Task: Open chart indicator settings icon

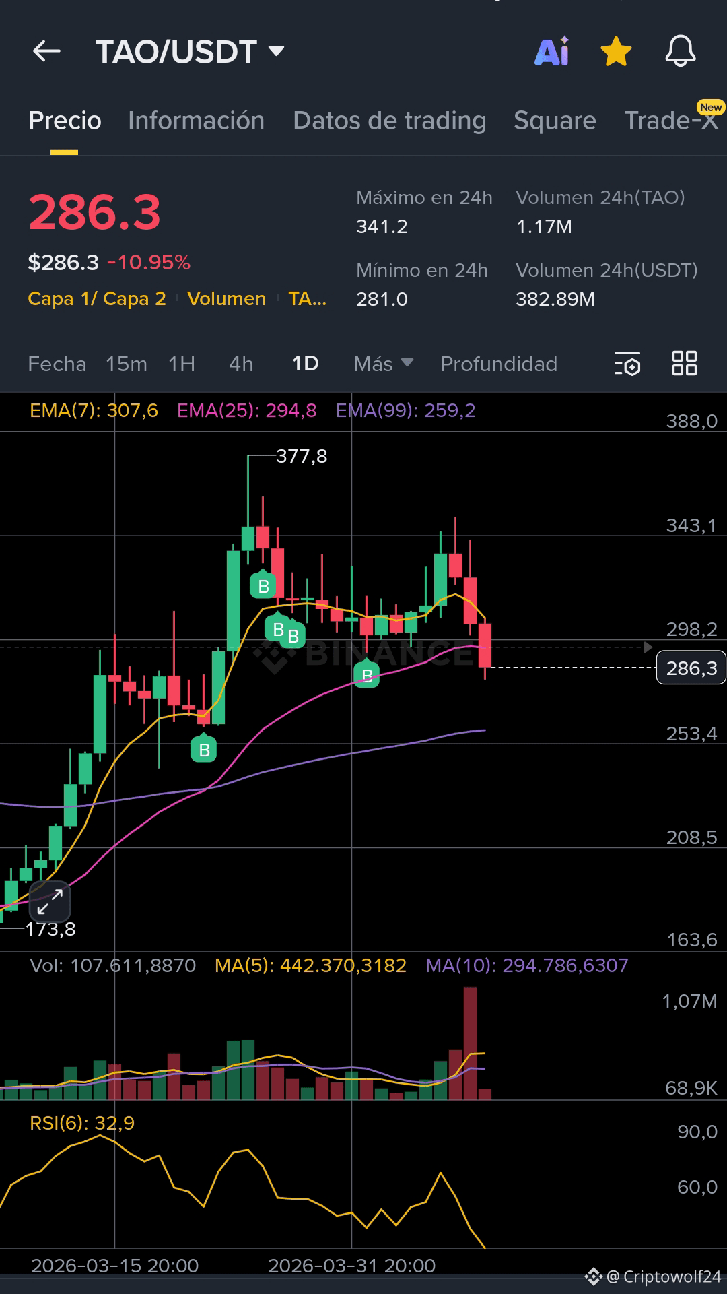Action: (627, 364)
